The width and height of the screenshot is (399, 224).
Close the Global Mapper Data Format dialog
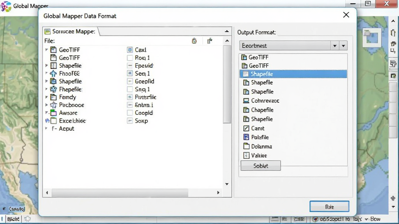(x=346, y=15)
